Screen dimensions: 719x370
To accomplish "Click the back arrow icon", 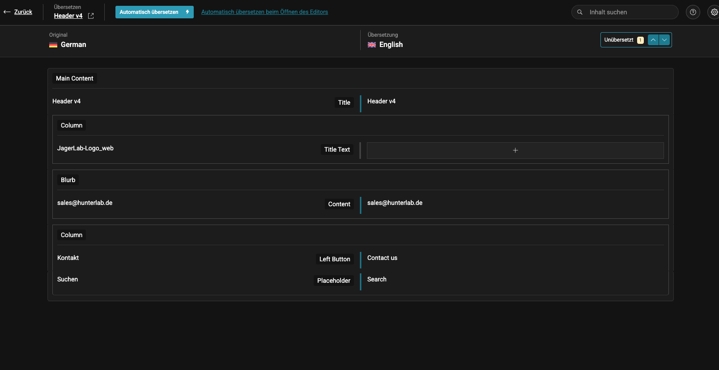I will click(7, 12).
